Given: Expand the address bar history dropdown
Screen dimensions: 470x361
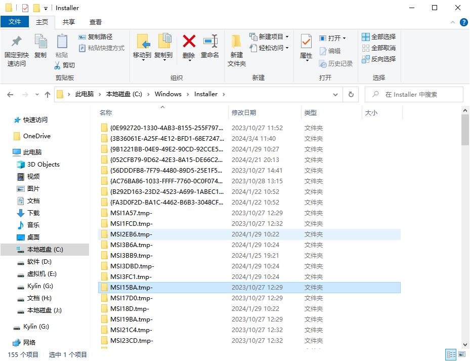Looking at the screenshot, I should click(335, 94).
